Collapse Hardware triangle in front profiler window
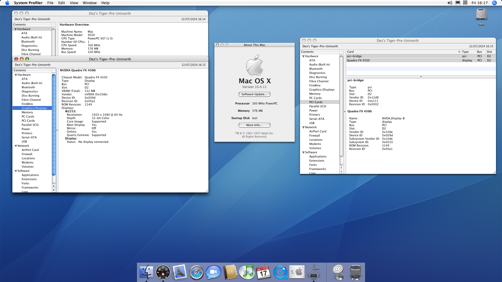 coord(16,75)
